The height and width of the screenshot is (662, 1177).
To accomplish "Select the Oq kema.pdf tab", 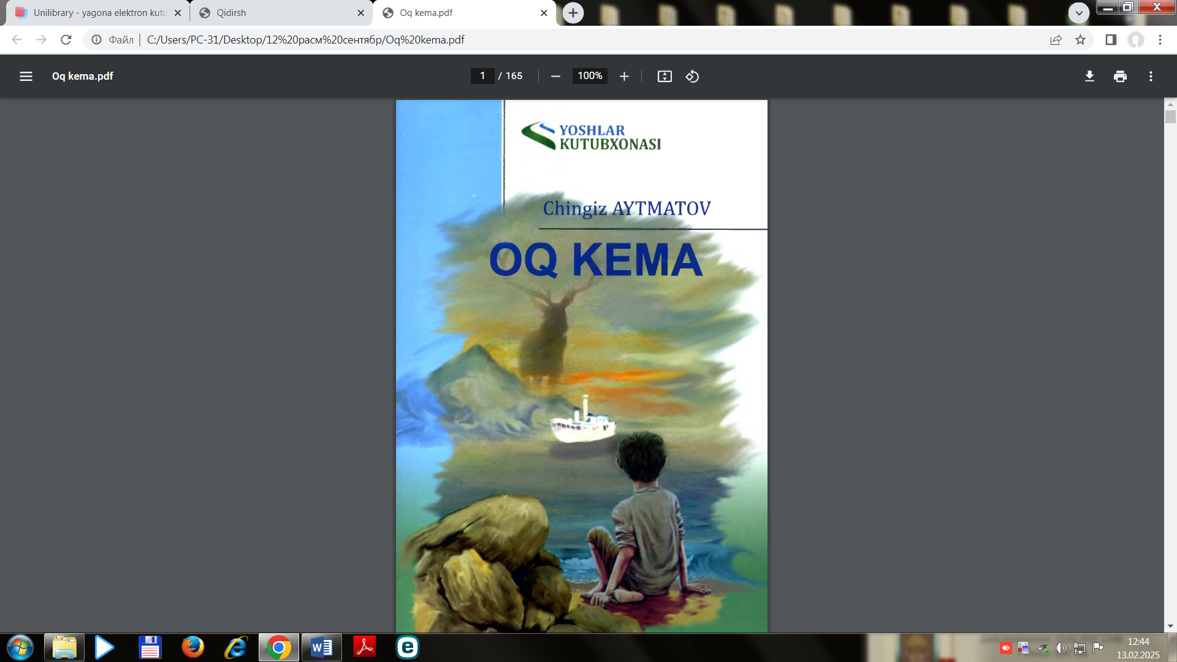I will (x=464, y=13).
